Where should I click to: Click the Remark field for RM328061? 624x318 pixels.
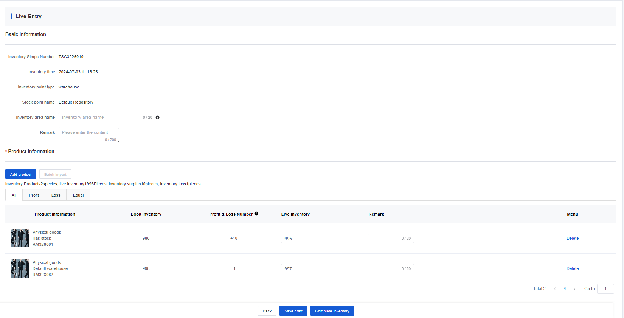coord(391,239)
